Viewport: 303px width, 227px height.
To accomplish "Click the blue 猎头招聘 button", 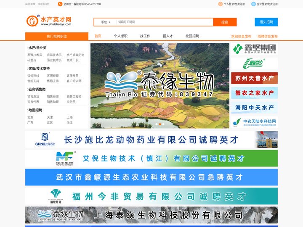I will (x=266, y=22).
